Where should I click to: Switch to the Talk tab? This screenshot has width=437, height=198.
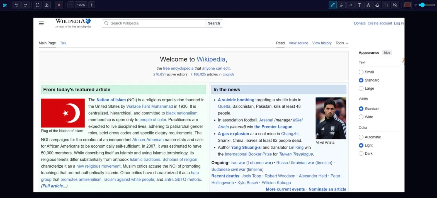click(x=63, y=43)
